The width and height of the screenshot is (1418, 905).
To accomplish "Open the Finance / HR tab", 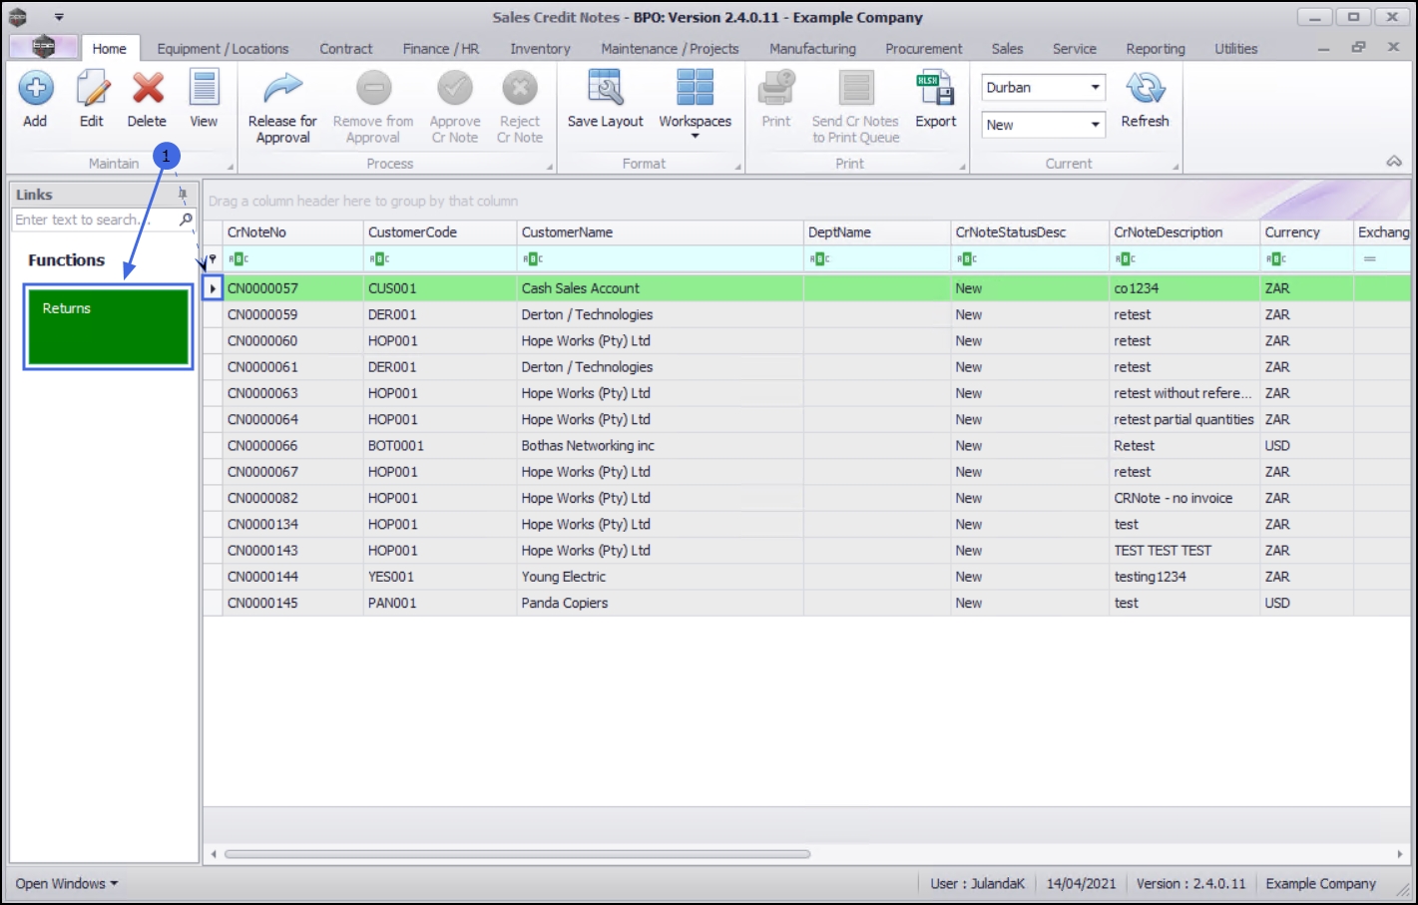I will pos(441,49).
